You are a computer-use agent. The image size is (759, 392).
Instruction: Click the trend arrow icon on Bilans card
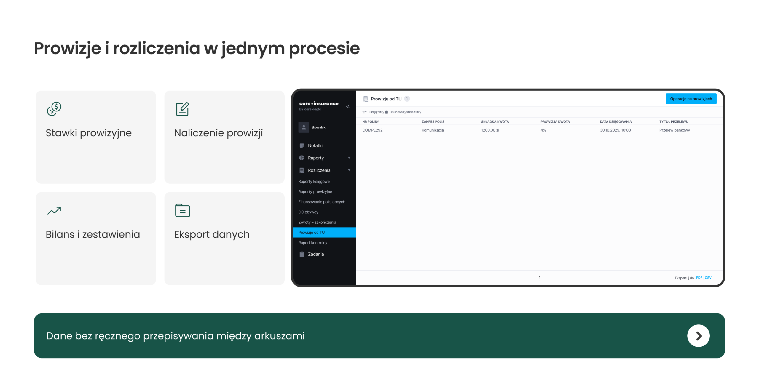pyautogui.click(x=54, y=210)
